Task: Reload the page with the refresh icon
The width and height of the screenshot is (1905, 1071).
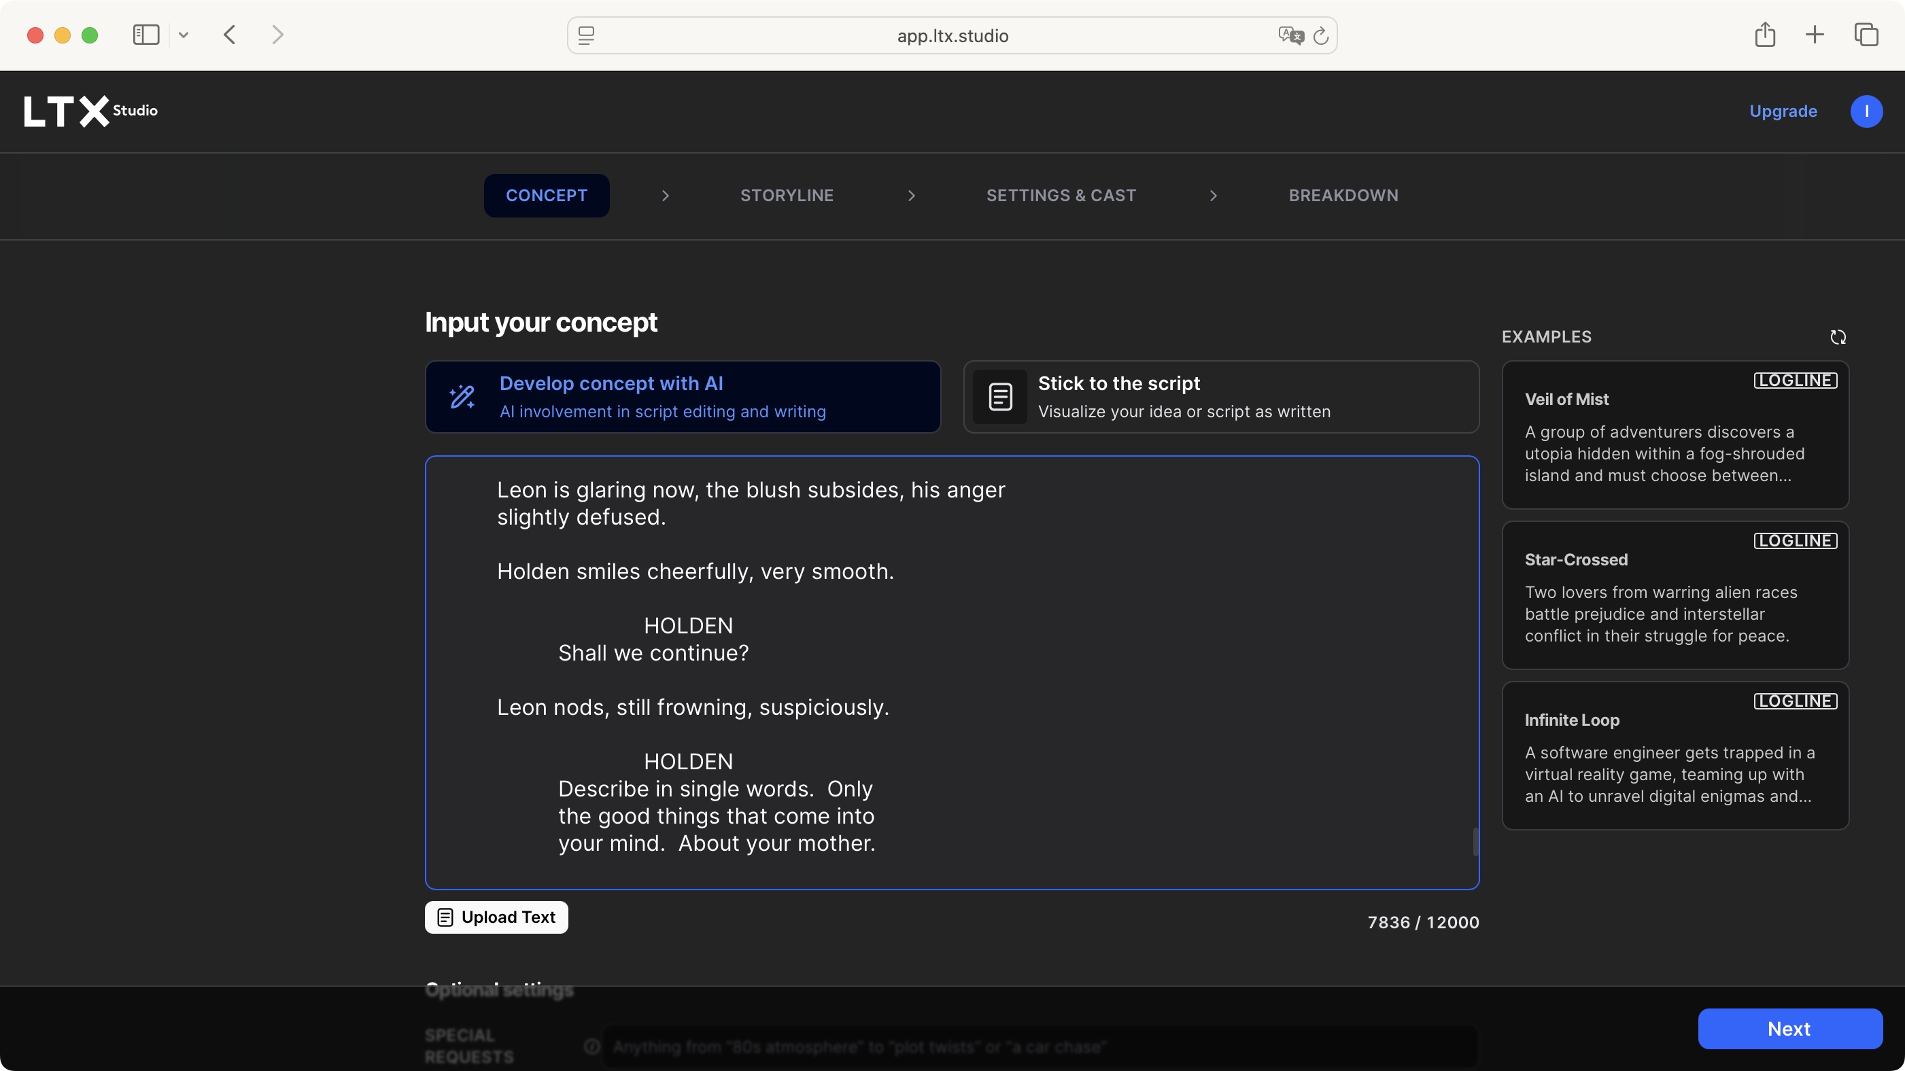Action: pyautogui.click(x=1321, y=35)
